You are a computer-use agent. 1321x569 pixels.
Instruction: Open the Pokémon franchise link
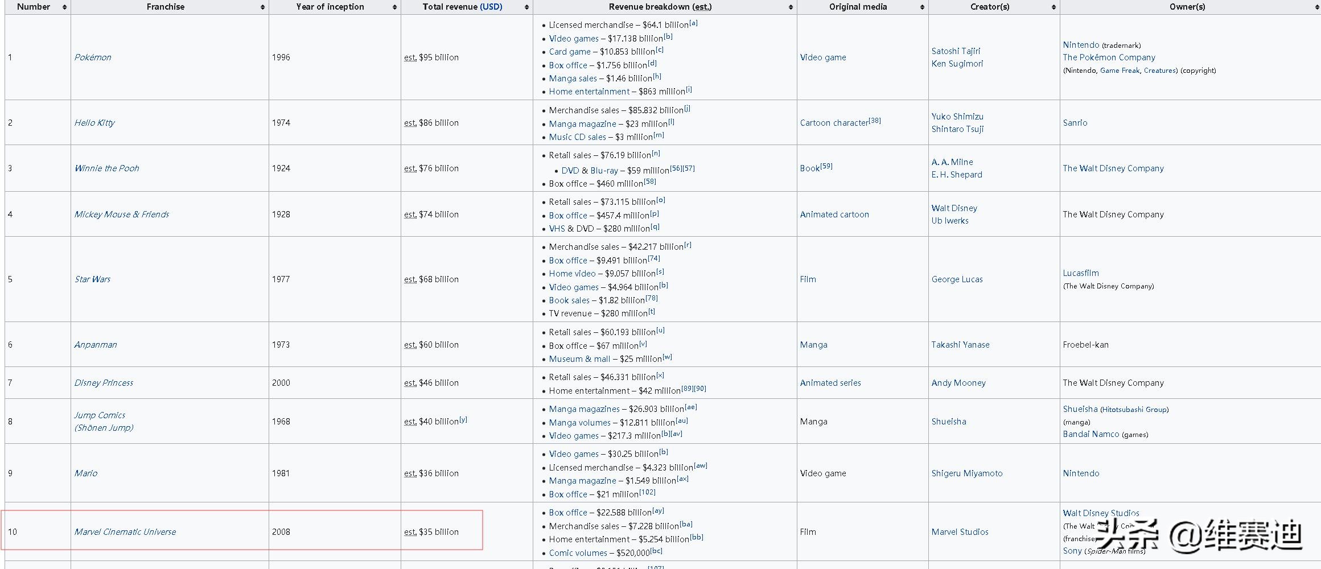click(93, 57)
